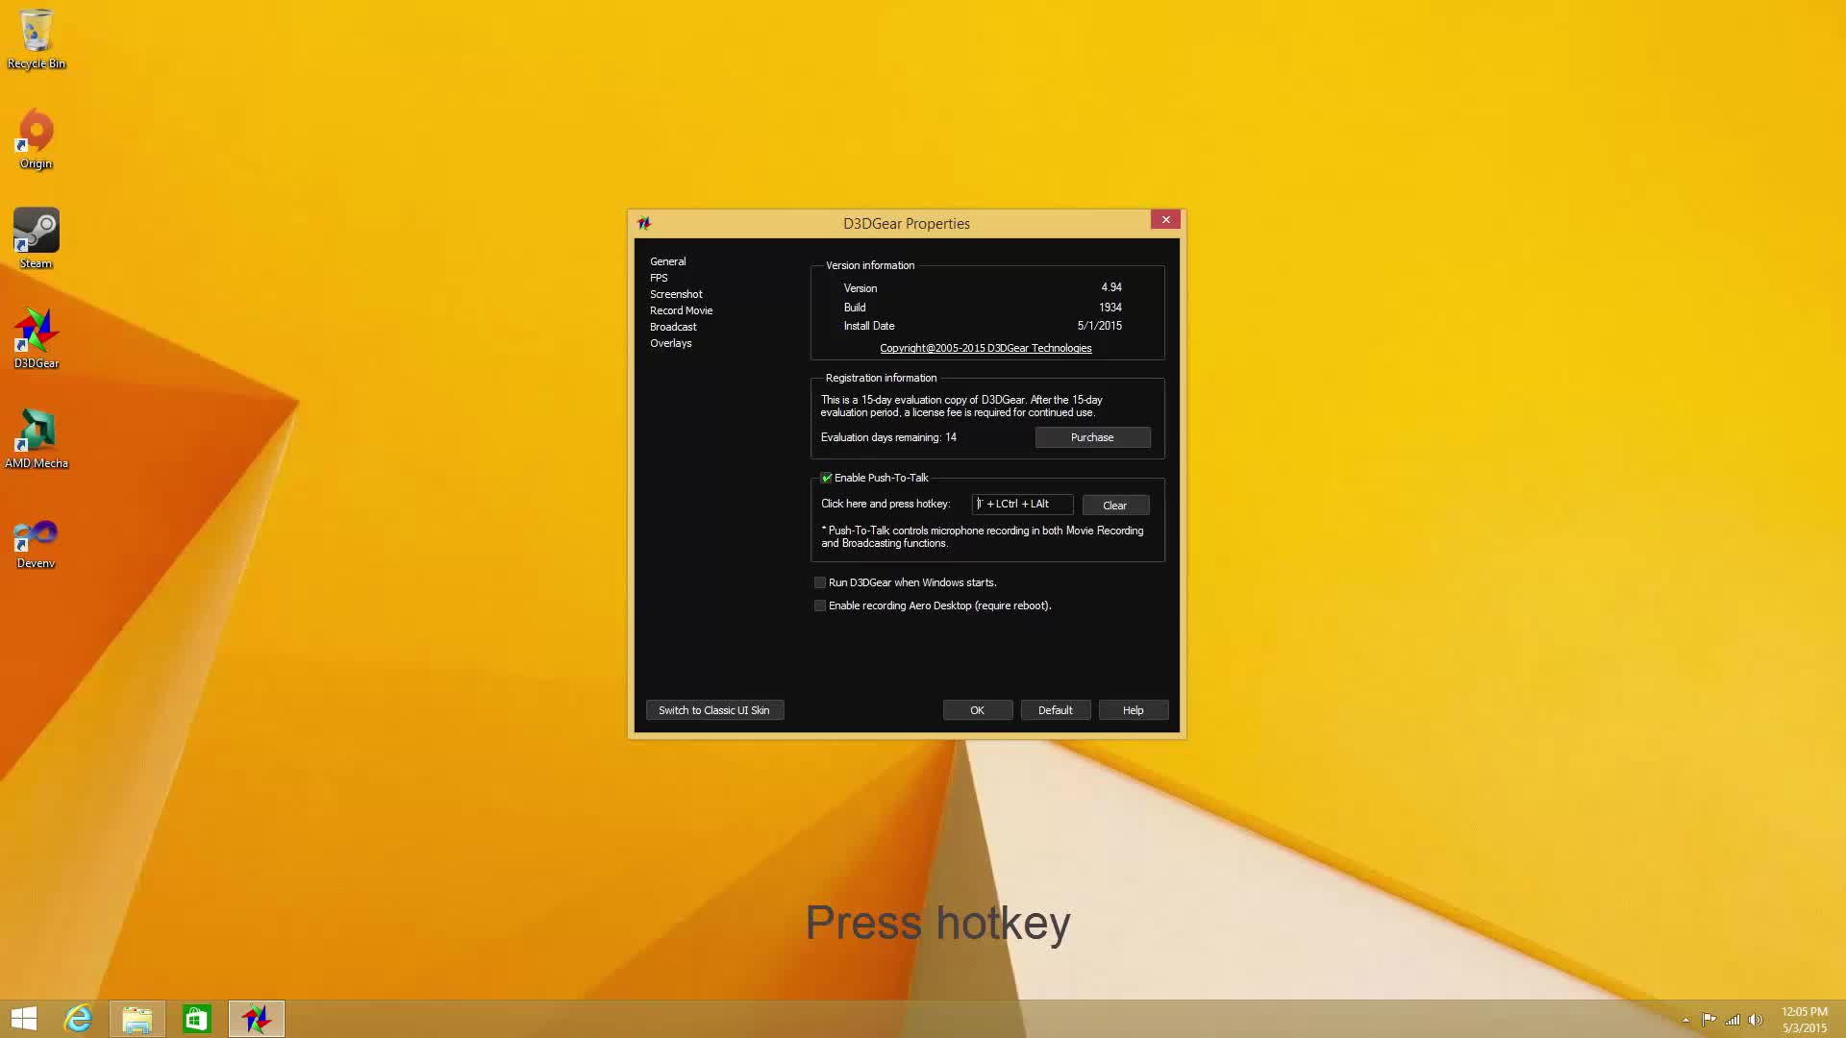The image size is (1846, 1038).
Task: Launch Internet Explorer from the taskbar
Action: pyautogui.click(x=78, y=1019)
